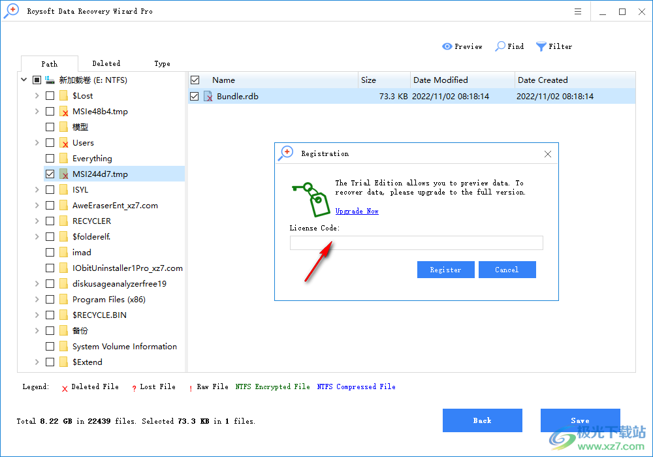653x457 pixels.
Task: Click inside the License Code input field
Action: coord(416,242)
